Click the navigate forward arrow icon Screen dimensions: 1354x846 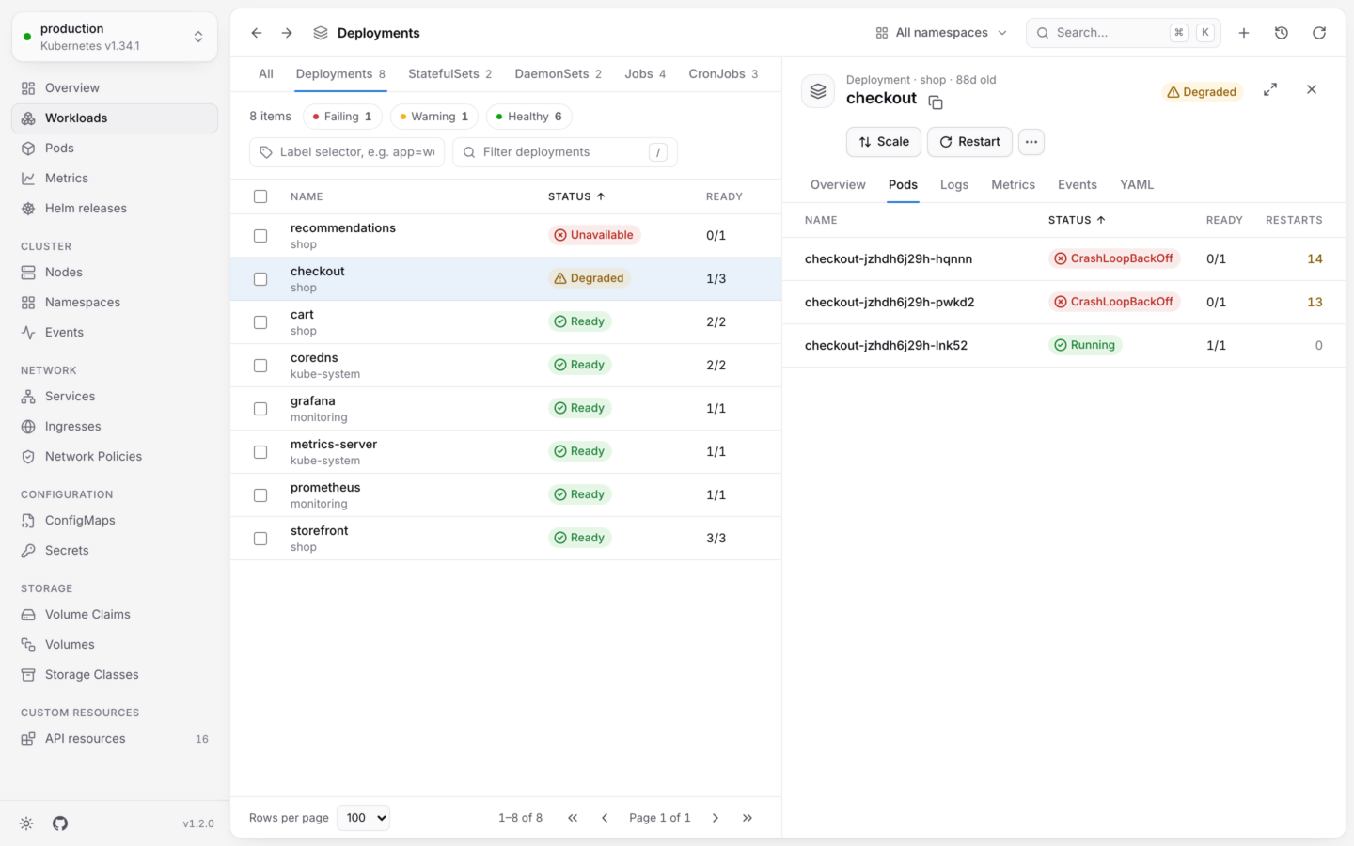point(287,33)
